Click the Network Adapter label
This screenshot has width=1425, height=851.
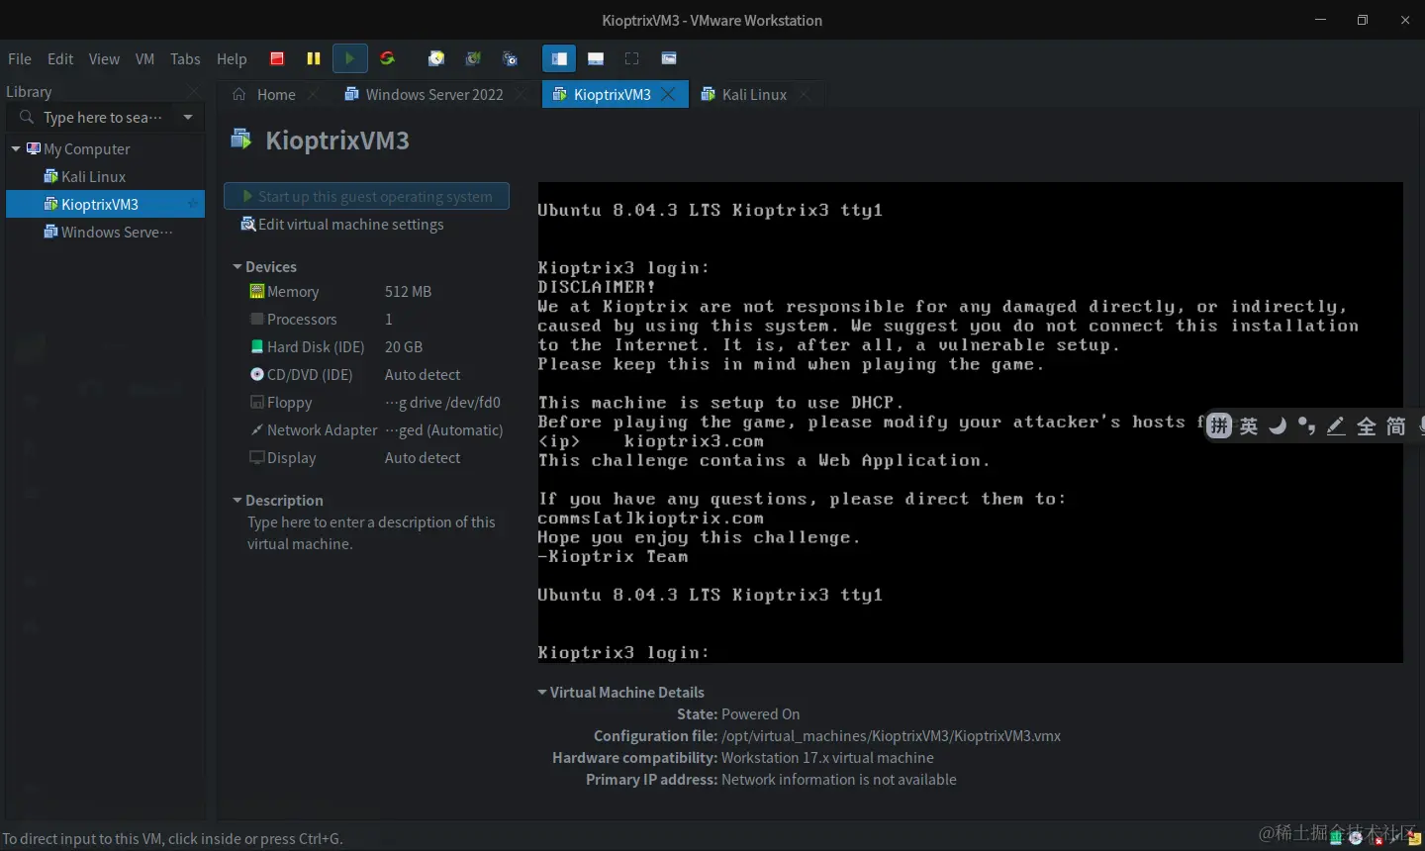click(323, 430)
